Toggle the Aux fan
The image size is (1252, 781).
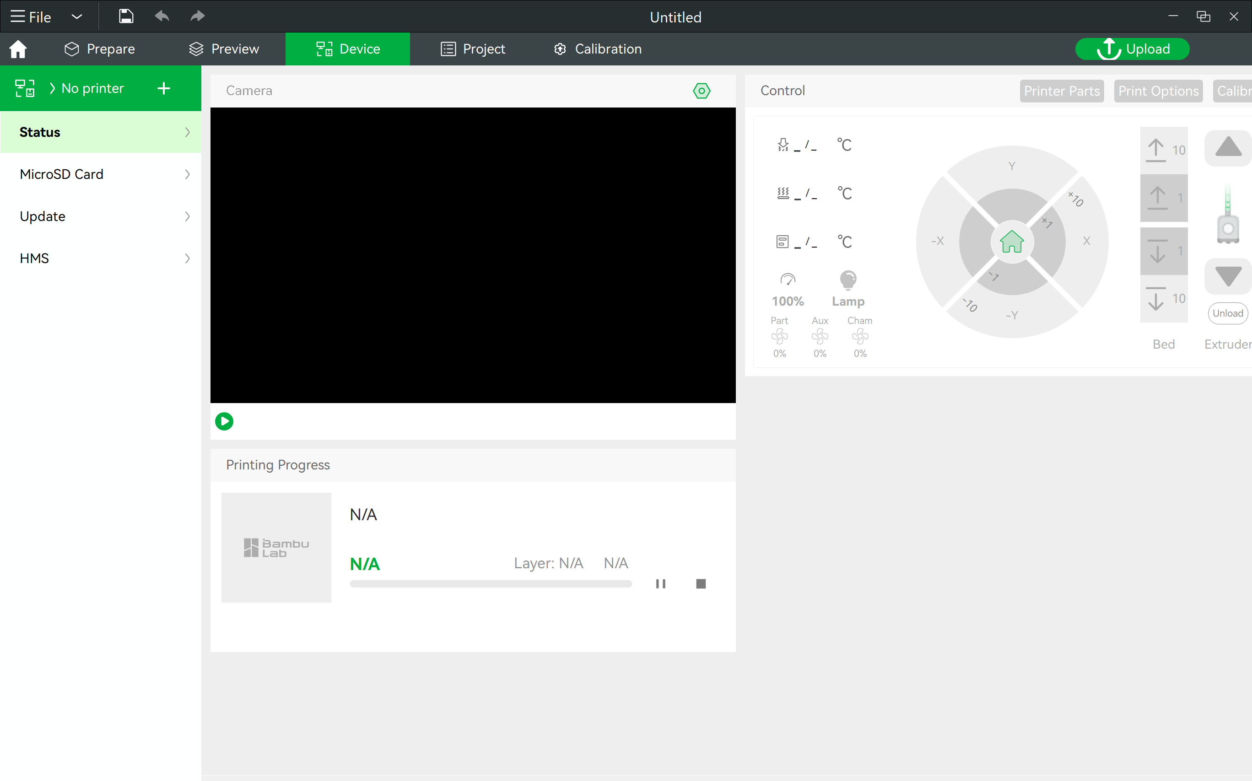[x=820, y=337]
